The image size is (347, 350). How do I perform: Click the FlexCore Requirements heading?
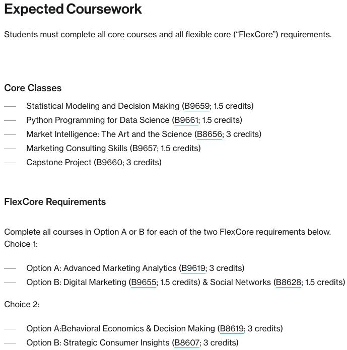[x=55, y=202]
